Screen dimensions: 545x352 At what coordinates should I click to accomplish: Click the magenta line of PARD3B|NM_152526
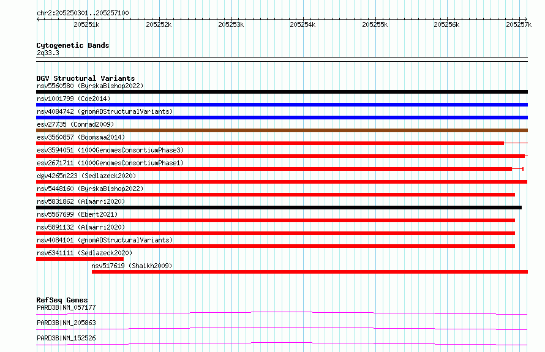click(282, 343)
